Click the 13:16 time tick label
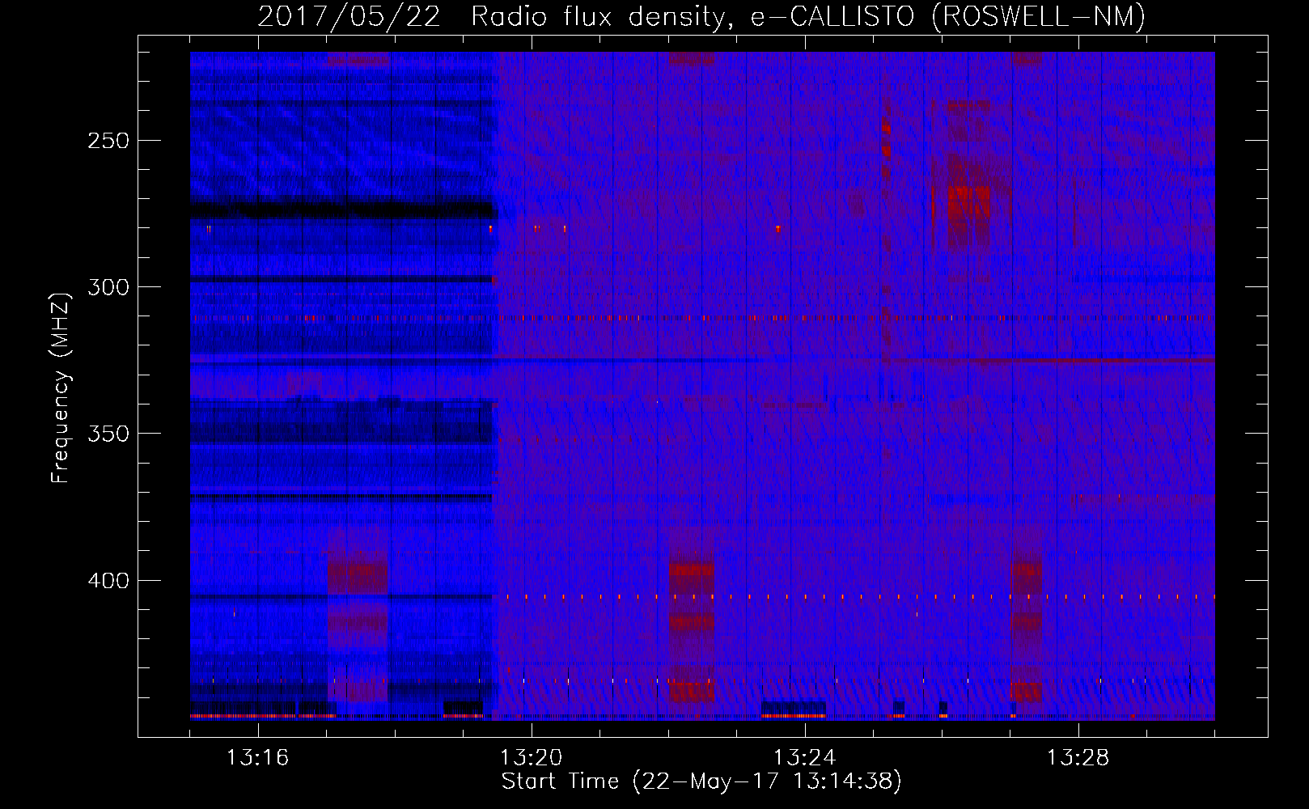The width and height of the screenshot is (1309, 809). point(257,758)
